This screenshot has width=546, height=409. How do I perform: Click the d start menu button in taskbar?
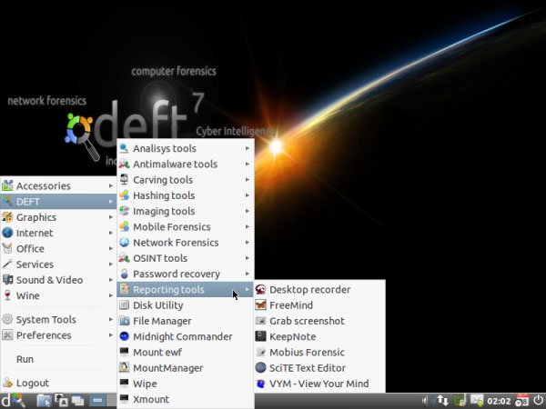[x=14, y=401]
